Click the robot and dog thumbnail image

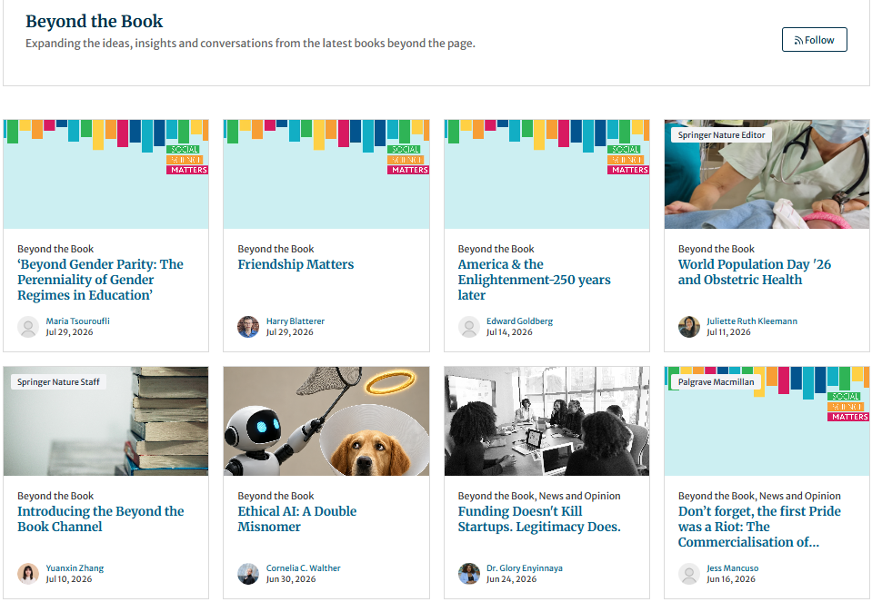326,421
